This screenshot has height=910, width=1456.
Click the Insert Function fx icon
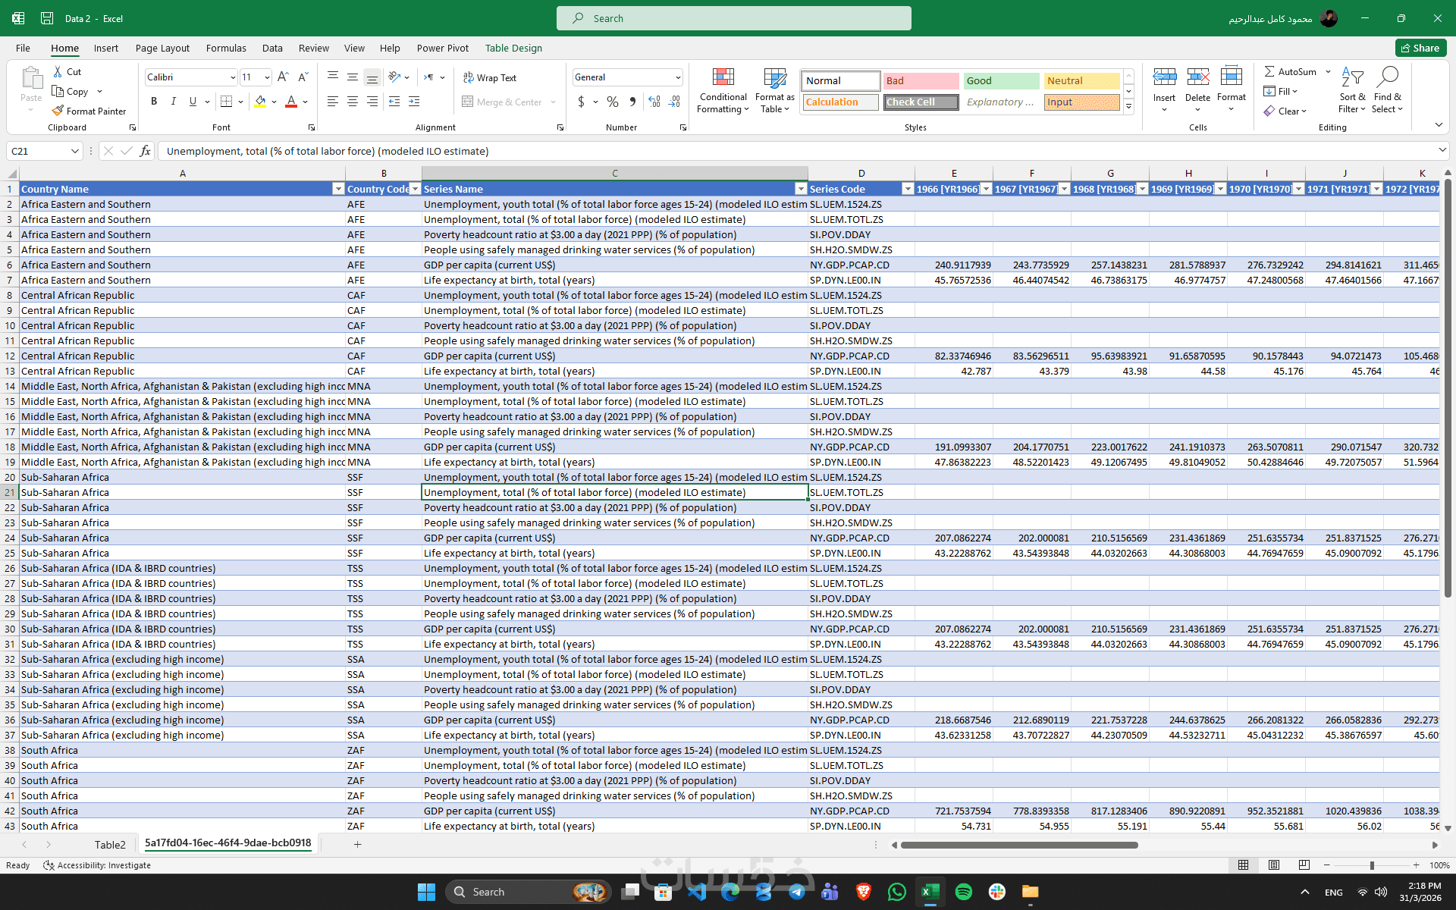(x=145, y=151)
